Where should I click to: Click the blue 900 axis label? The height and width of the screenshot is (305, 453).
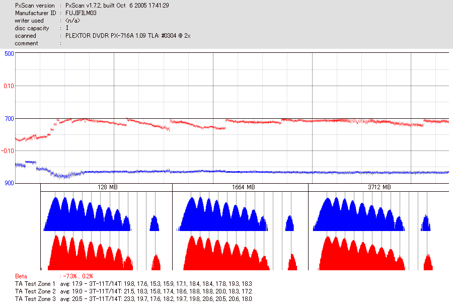coord(9,183)
